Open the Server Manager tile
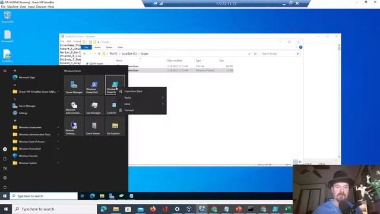The height and width of the screenshot is (214, 380). [x=74, y=84]
